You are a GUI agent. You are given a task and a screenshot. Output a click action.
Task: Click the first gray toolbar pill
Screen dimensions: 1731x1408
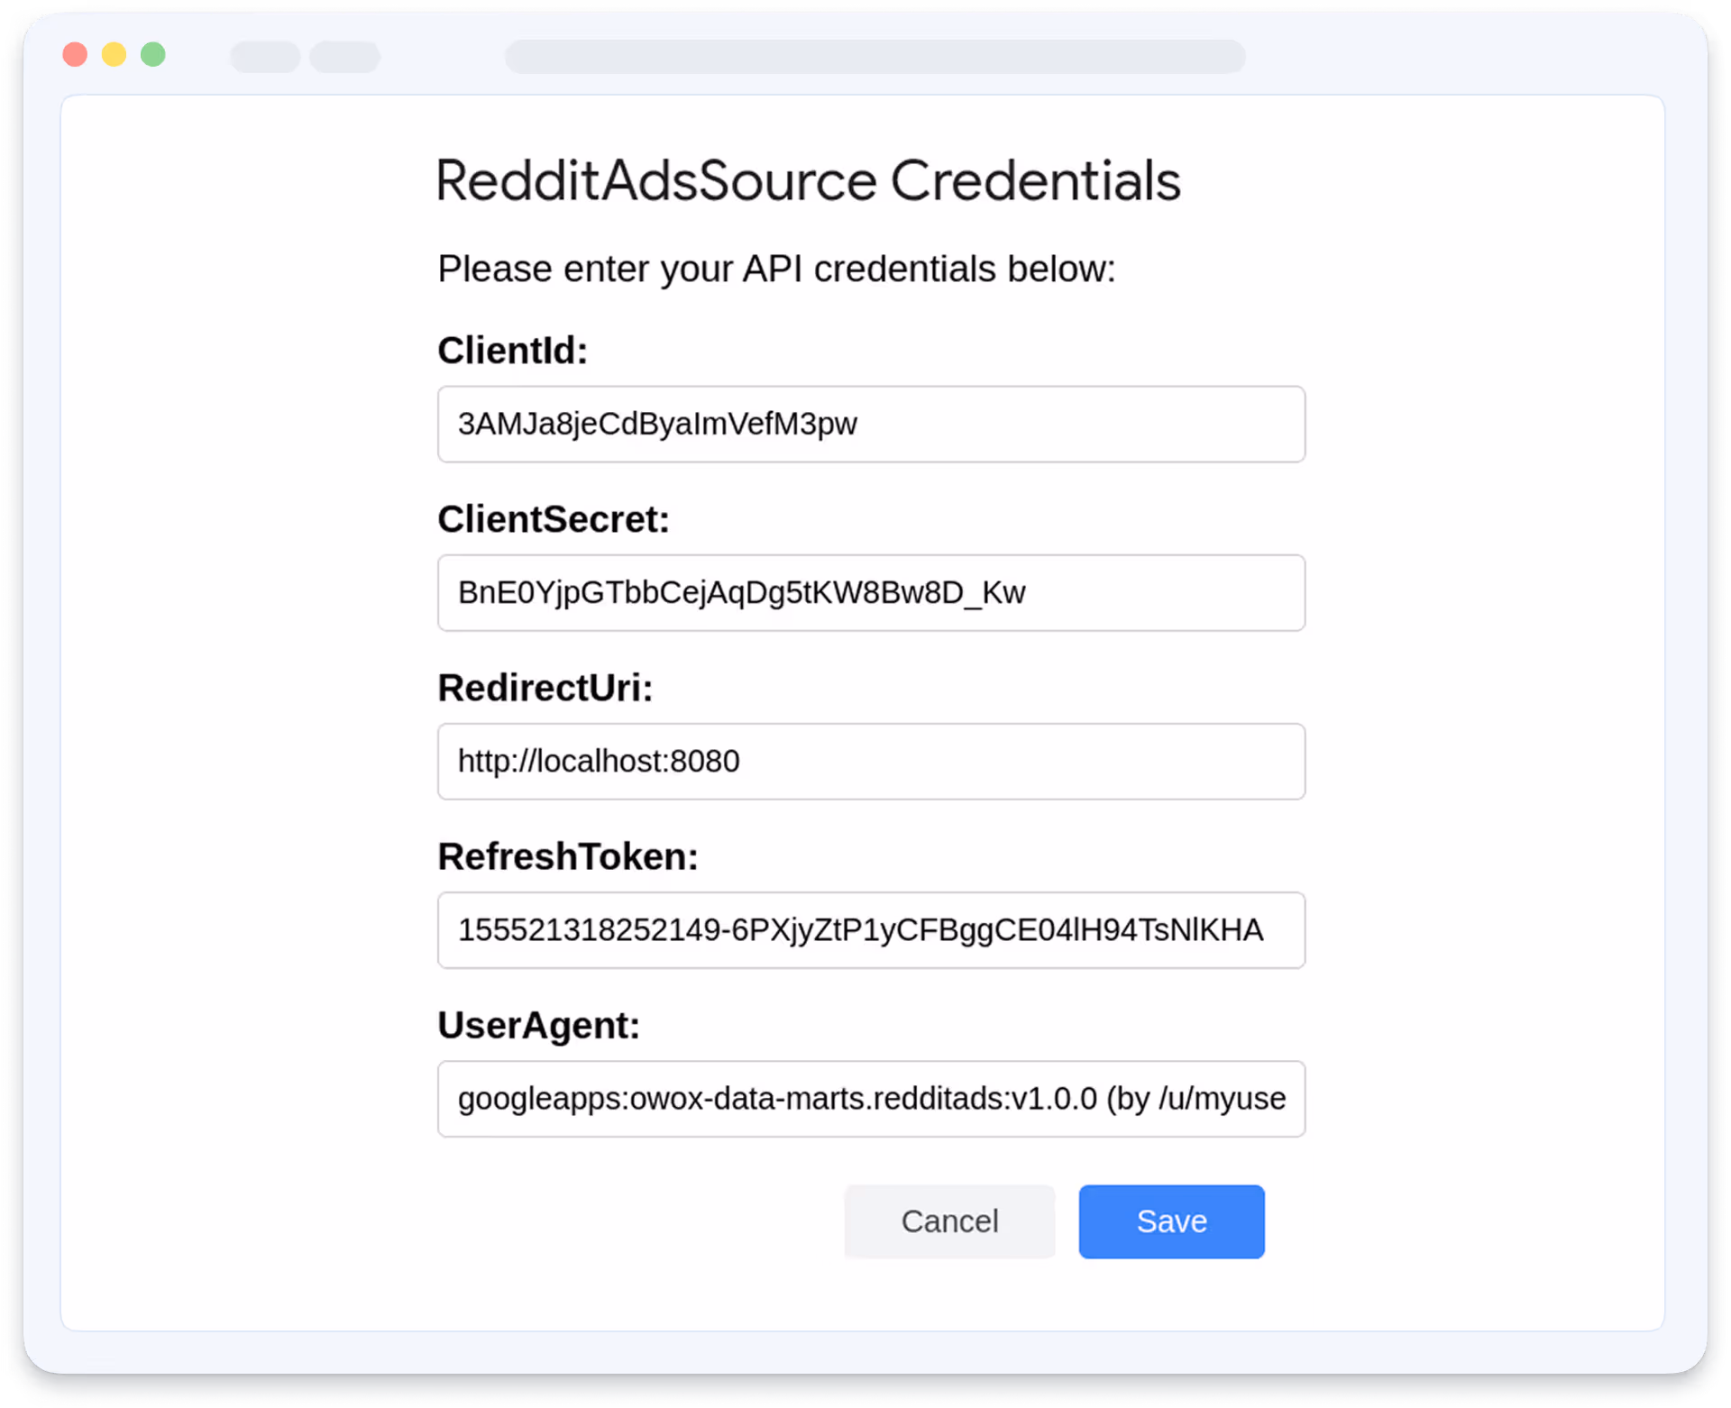(265, 57)
